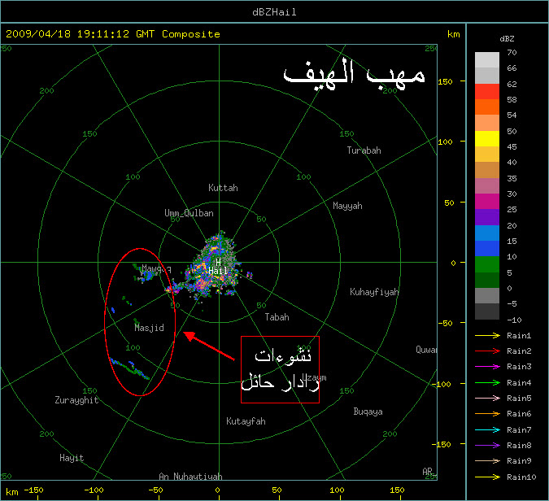Click the Rain8 purple arrow legend icon
This screenshot has width=549, height=501.
coord(487,446)
